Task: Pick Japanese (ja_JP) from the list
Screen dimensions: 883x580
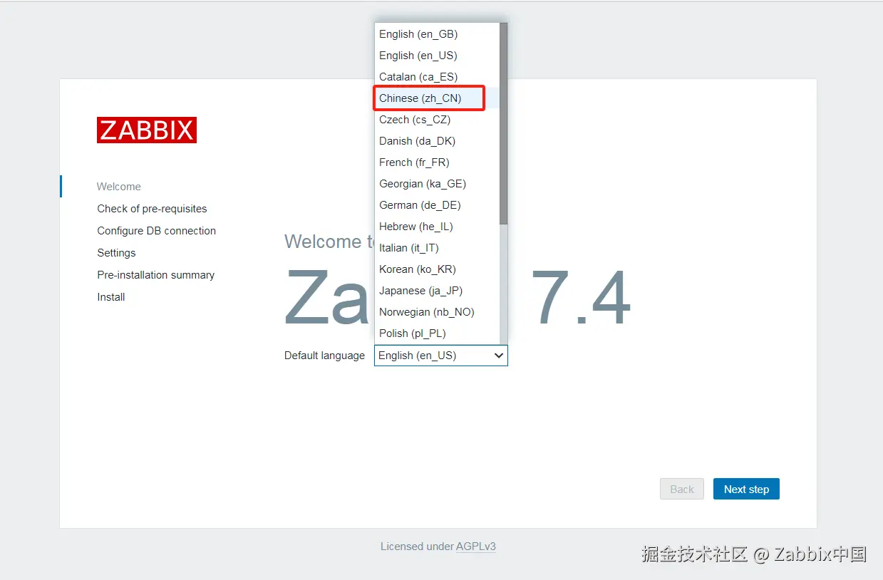Action: pos(437,291)
